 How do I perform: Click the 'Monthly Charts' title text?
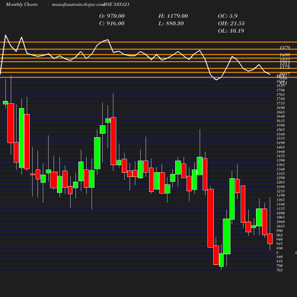click(22, 4)
